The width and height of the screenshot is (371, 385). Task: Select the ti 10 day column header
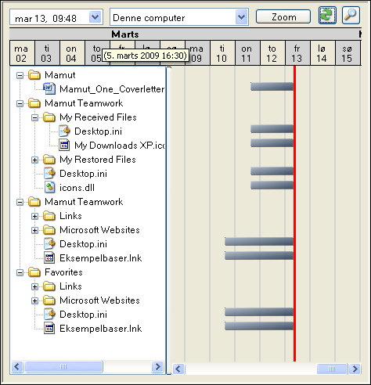(222, 53)
